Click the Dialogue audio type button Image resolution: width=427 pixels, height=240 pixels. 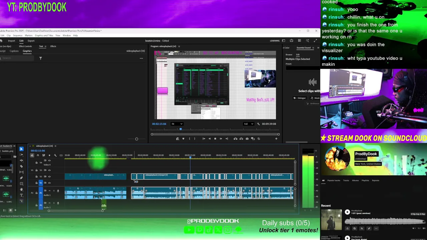pos(300,98)
